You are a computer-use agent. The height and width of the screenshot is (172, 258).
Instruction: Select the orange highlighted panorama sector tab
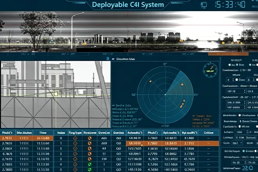(x=228, y=54)
